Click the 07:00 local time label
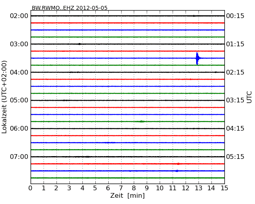The height and width of the screenshot is (204, 255). (x=19, y=157)
